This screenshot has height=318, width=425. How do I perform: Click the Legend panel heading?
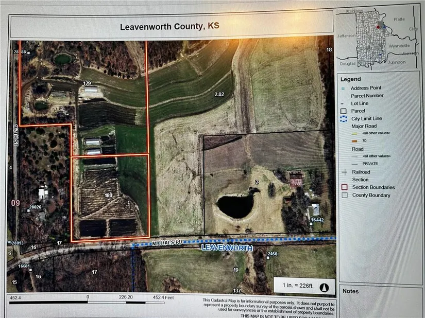pos(350,79)
